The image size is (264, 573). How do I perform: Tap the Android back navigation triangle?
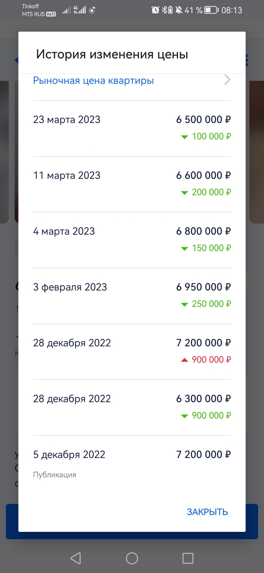tap(75, 558)
